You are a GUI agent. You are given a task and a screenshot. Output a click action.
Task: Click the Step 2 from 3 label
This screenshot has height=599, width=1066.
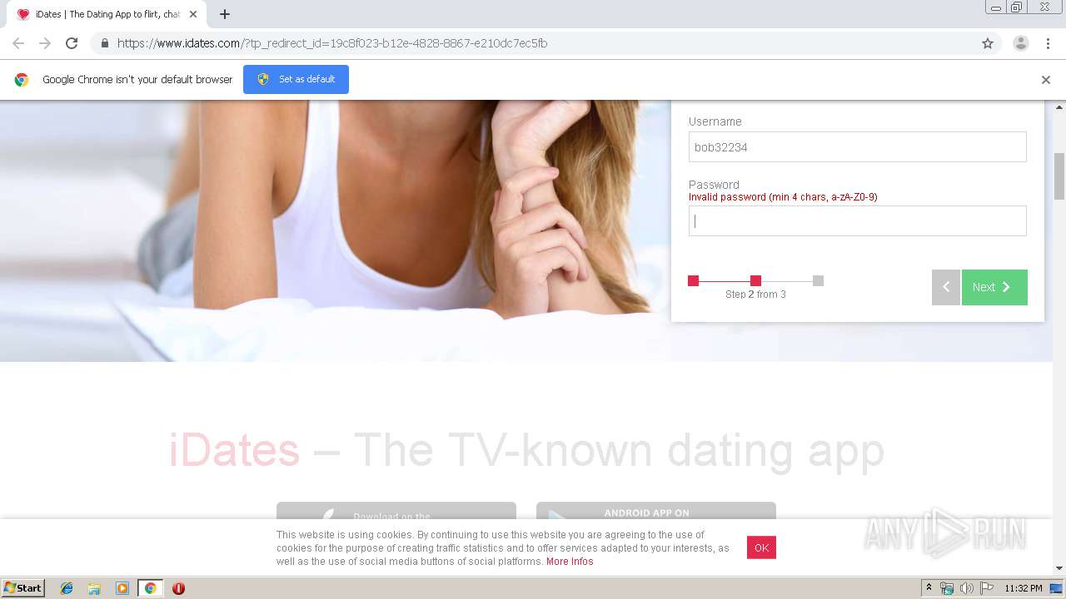tap(755, 295)
